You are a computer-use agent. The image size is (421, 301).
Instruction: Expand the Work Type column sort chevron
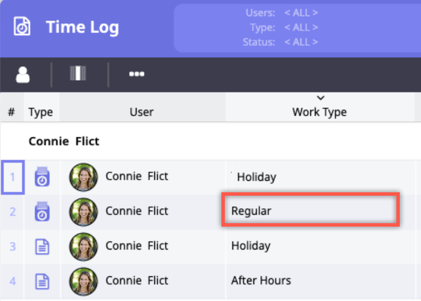320,98
